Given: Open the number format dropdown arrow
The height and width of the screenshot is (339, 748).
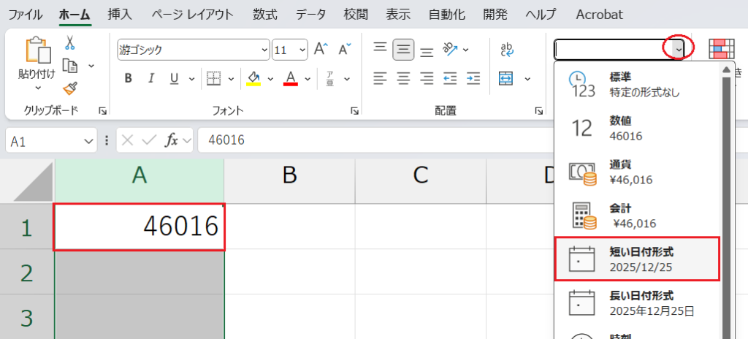Looking at the screenshot, I should (679, 49).
